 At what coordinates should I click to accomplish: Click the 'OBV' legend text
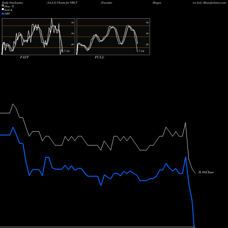7,14
